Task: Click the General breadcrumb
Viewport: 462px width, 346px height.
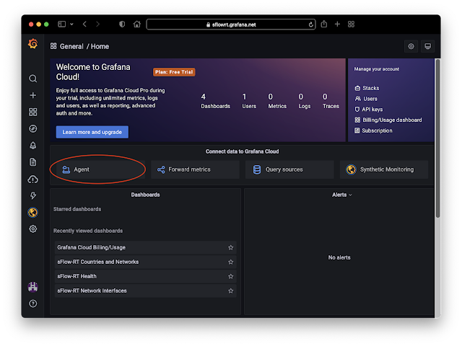Action: [x=71, y=46]
